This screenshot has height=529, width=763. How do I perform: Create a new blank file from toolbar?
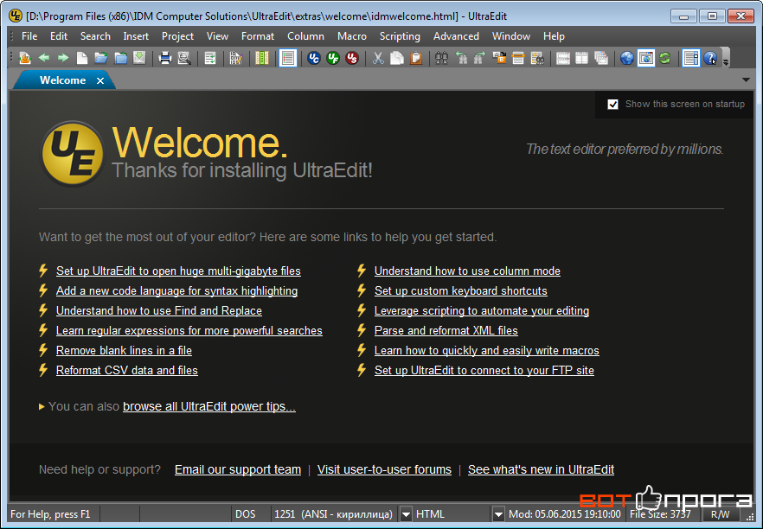point(82,59)
